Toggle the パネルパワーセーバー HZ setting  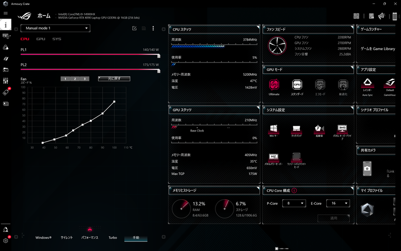point(273,157)
